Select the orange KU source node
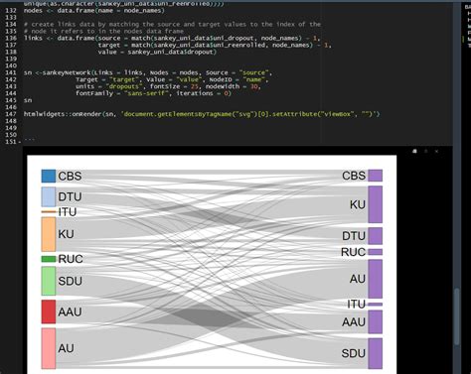Screen dimensions: 471x374 click(x=49, y=234)
